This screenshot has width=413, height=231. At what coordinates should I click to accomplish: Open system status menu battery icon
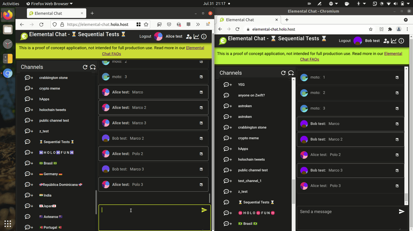[x=402, y=4]
